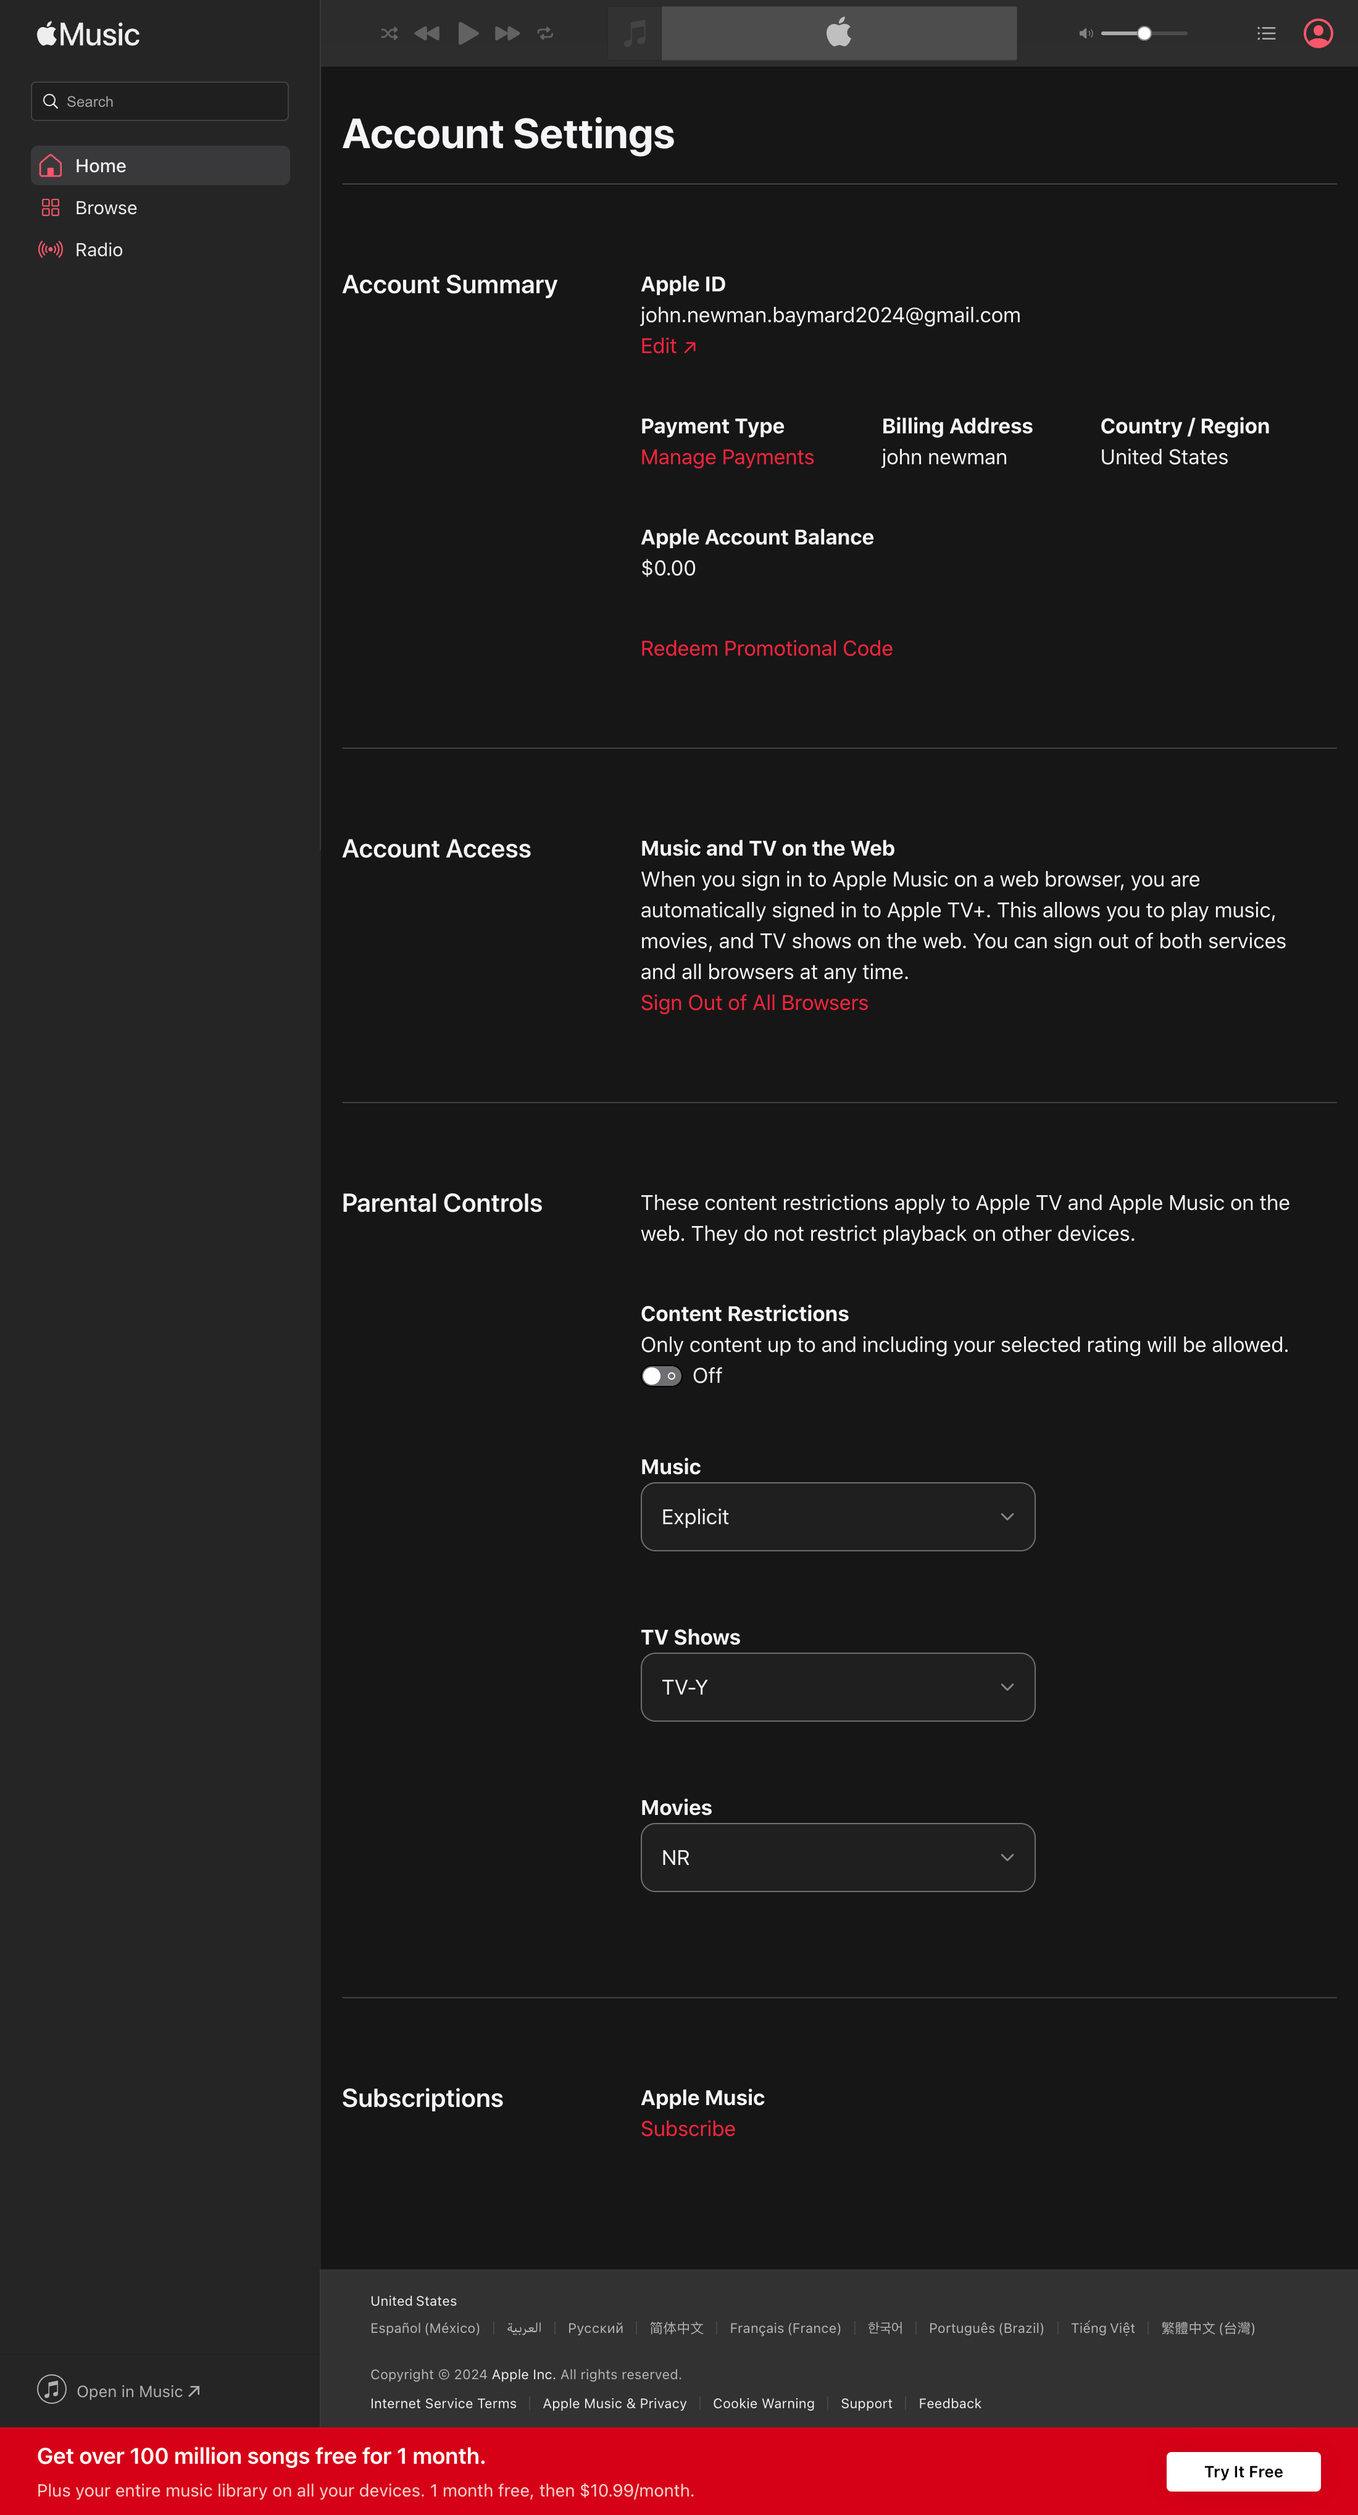Open the account profile menu

[x=1319, y=32]
